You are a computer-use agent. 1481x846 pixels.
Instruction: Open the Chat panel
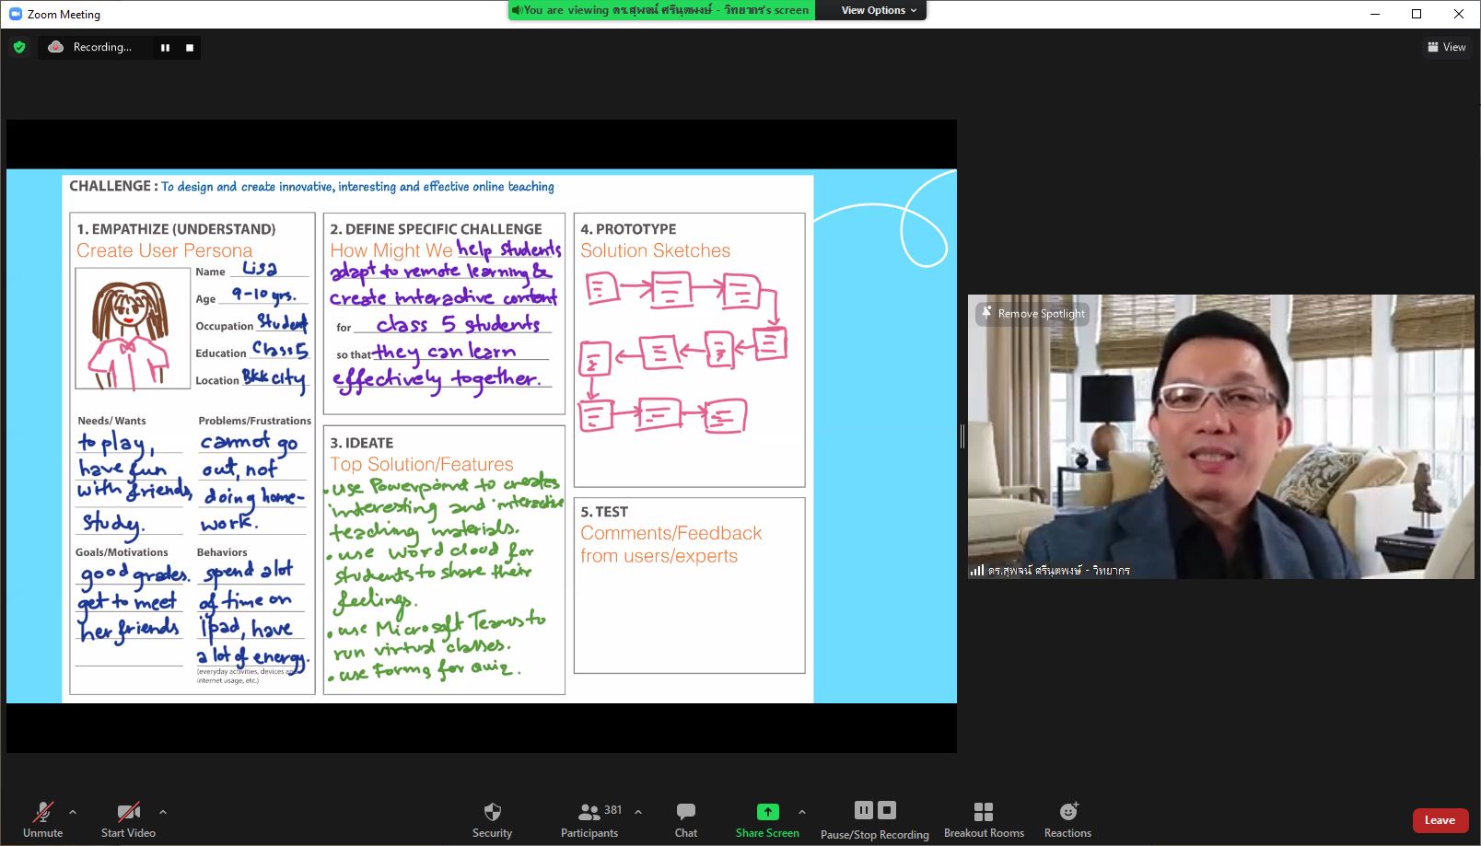tap(686, 818)
